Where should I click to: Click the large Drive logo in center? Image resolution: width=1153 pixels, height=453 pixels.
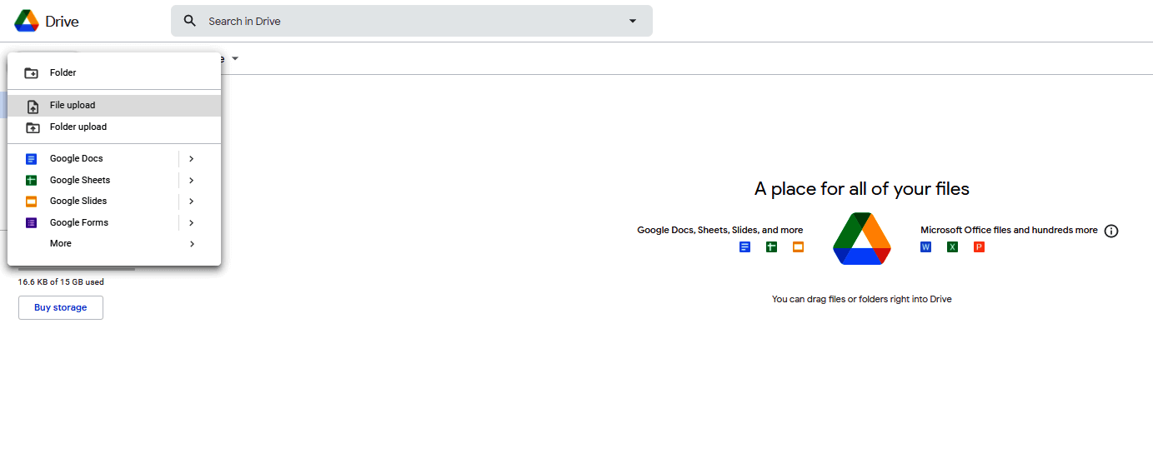pos(862,238)
